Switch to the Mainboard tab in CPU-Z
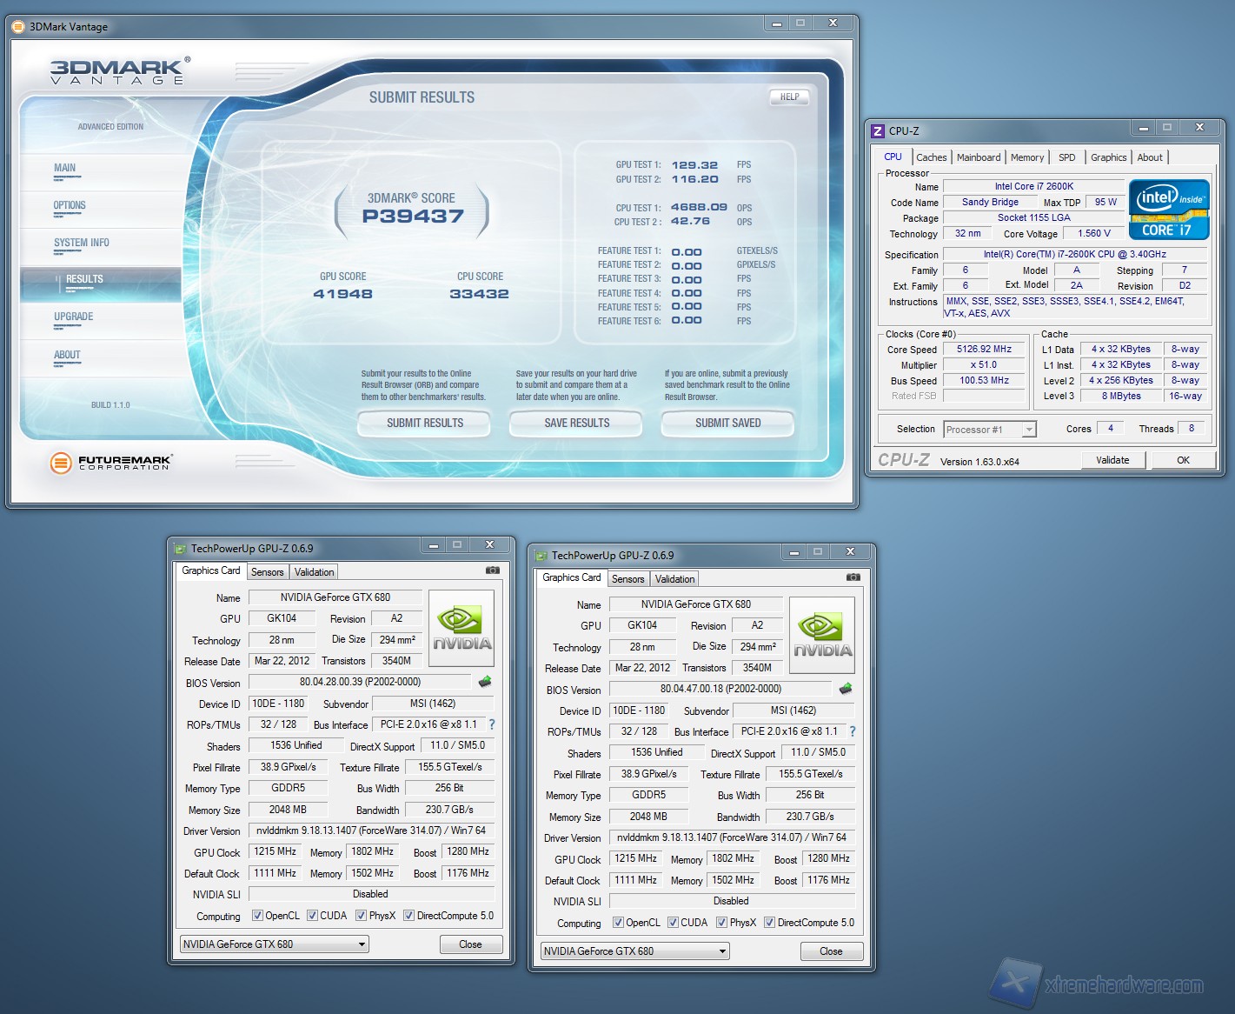This screenshot has height=1014, width=1235. [x=978, y=157]
